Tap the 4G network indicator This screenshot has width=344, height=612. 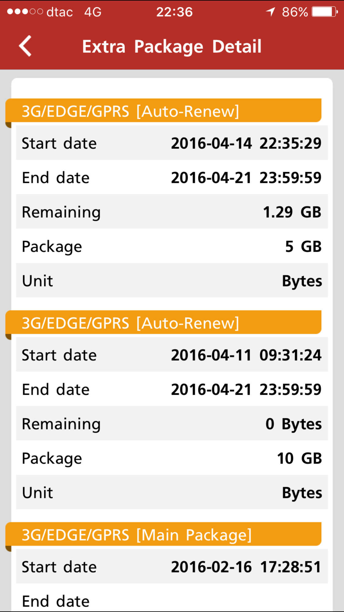click(93, 12)
